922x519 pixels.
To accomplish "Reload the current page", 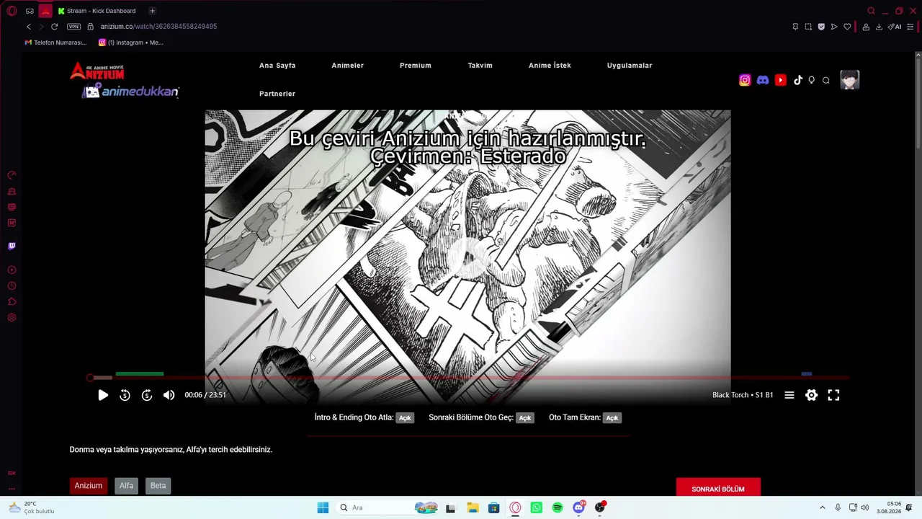I will tap(54, 27).
